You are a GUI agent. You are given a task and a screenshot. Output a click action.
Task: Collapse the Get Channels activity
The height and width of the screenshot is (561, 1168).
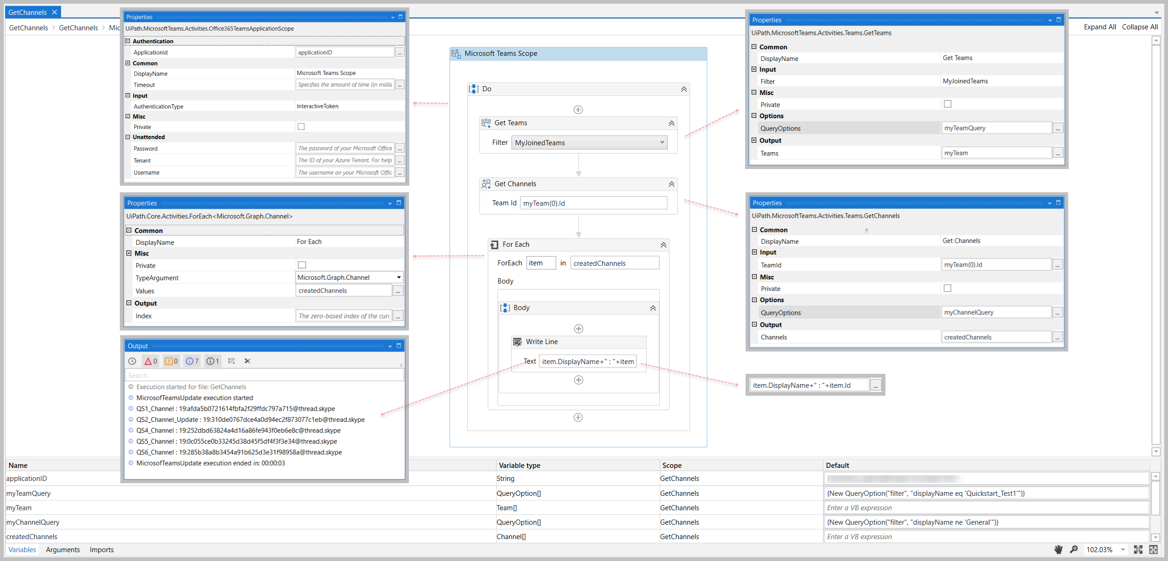pos(671,184)
